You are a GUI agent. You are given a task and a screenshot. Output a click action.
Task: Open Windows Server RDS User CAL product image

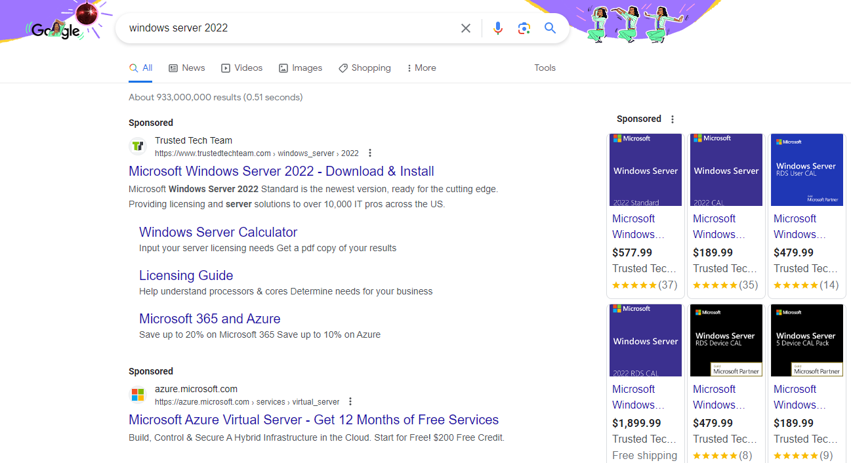(x=807, y=170)
